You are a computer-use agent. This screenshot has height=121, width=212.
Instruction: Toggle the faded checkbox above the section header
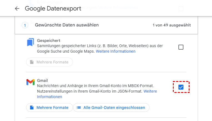181,9
